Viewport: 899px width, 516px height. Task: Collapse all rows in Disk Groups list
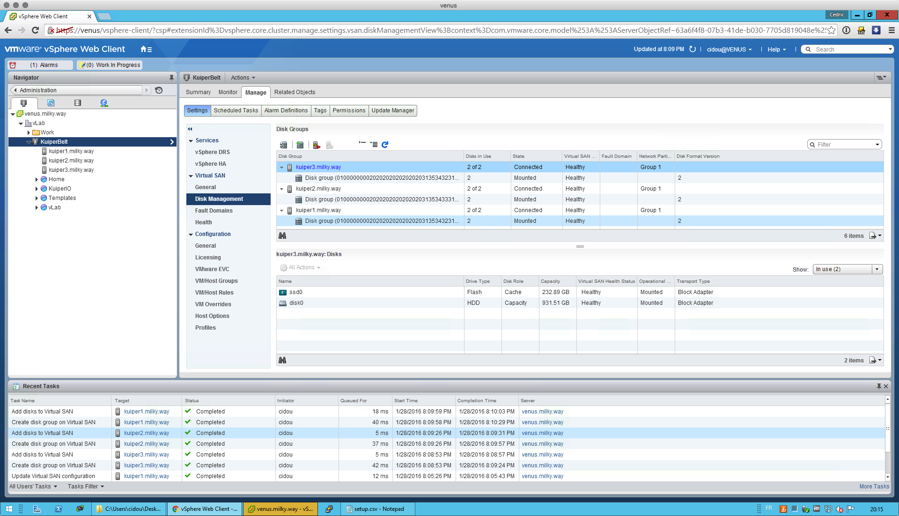(362, 143)
